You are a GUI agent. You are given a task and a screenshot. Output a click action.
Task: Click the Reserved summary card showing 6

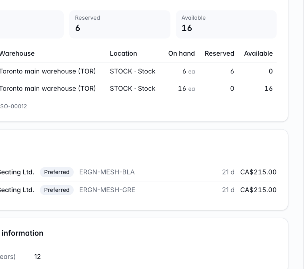pyautogui.click(x=120, y=24)
